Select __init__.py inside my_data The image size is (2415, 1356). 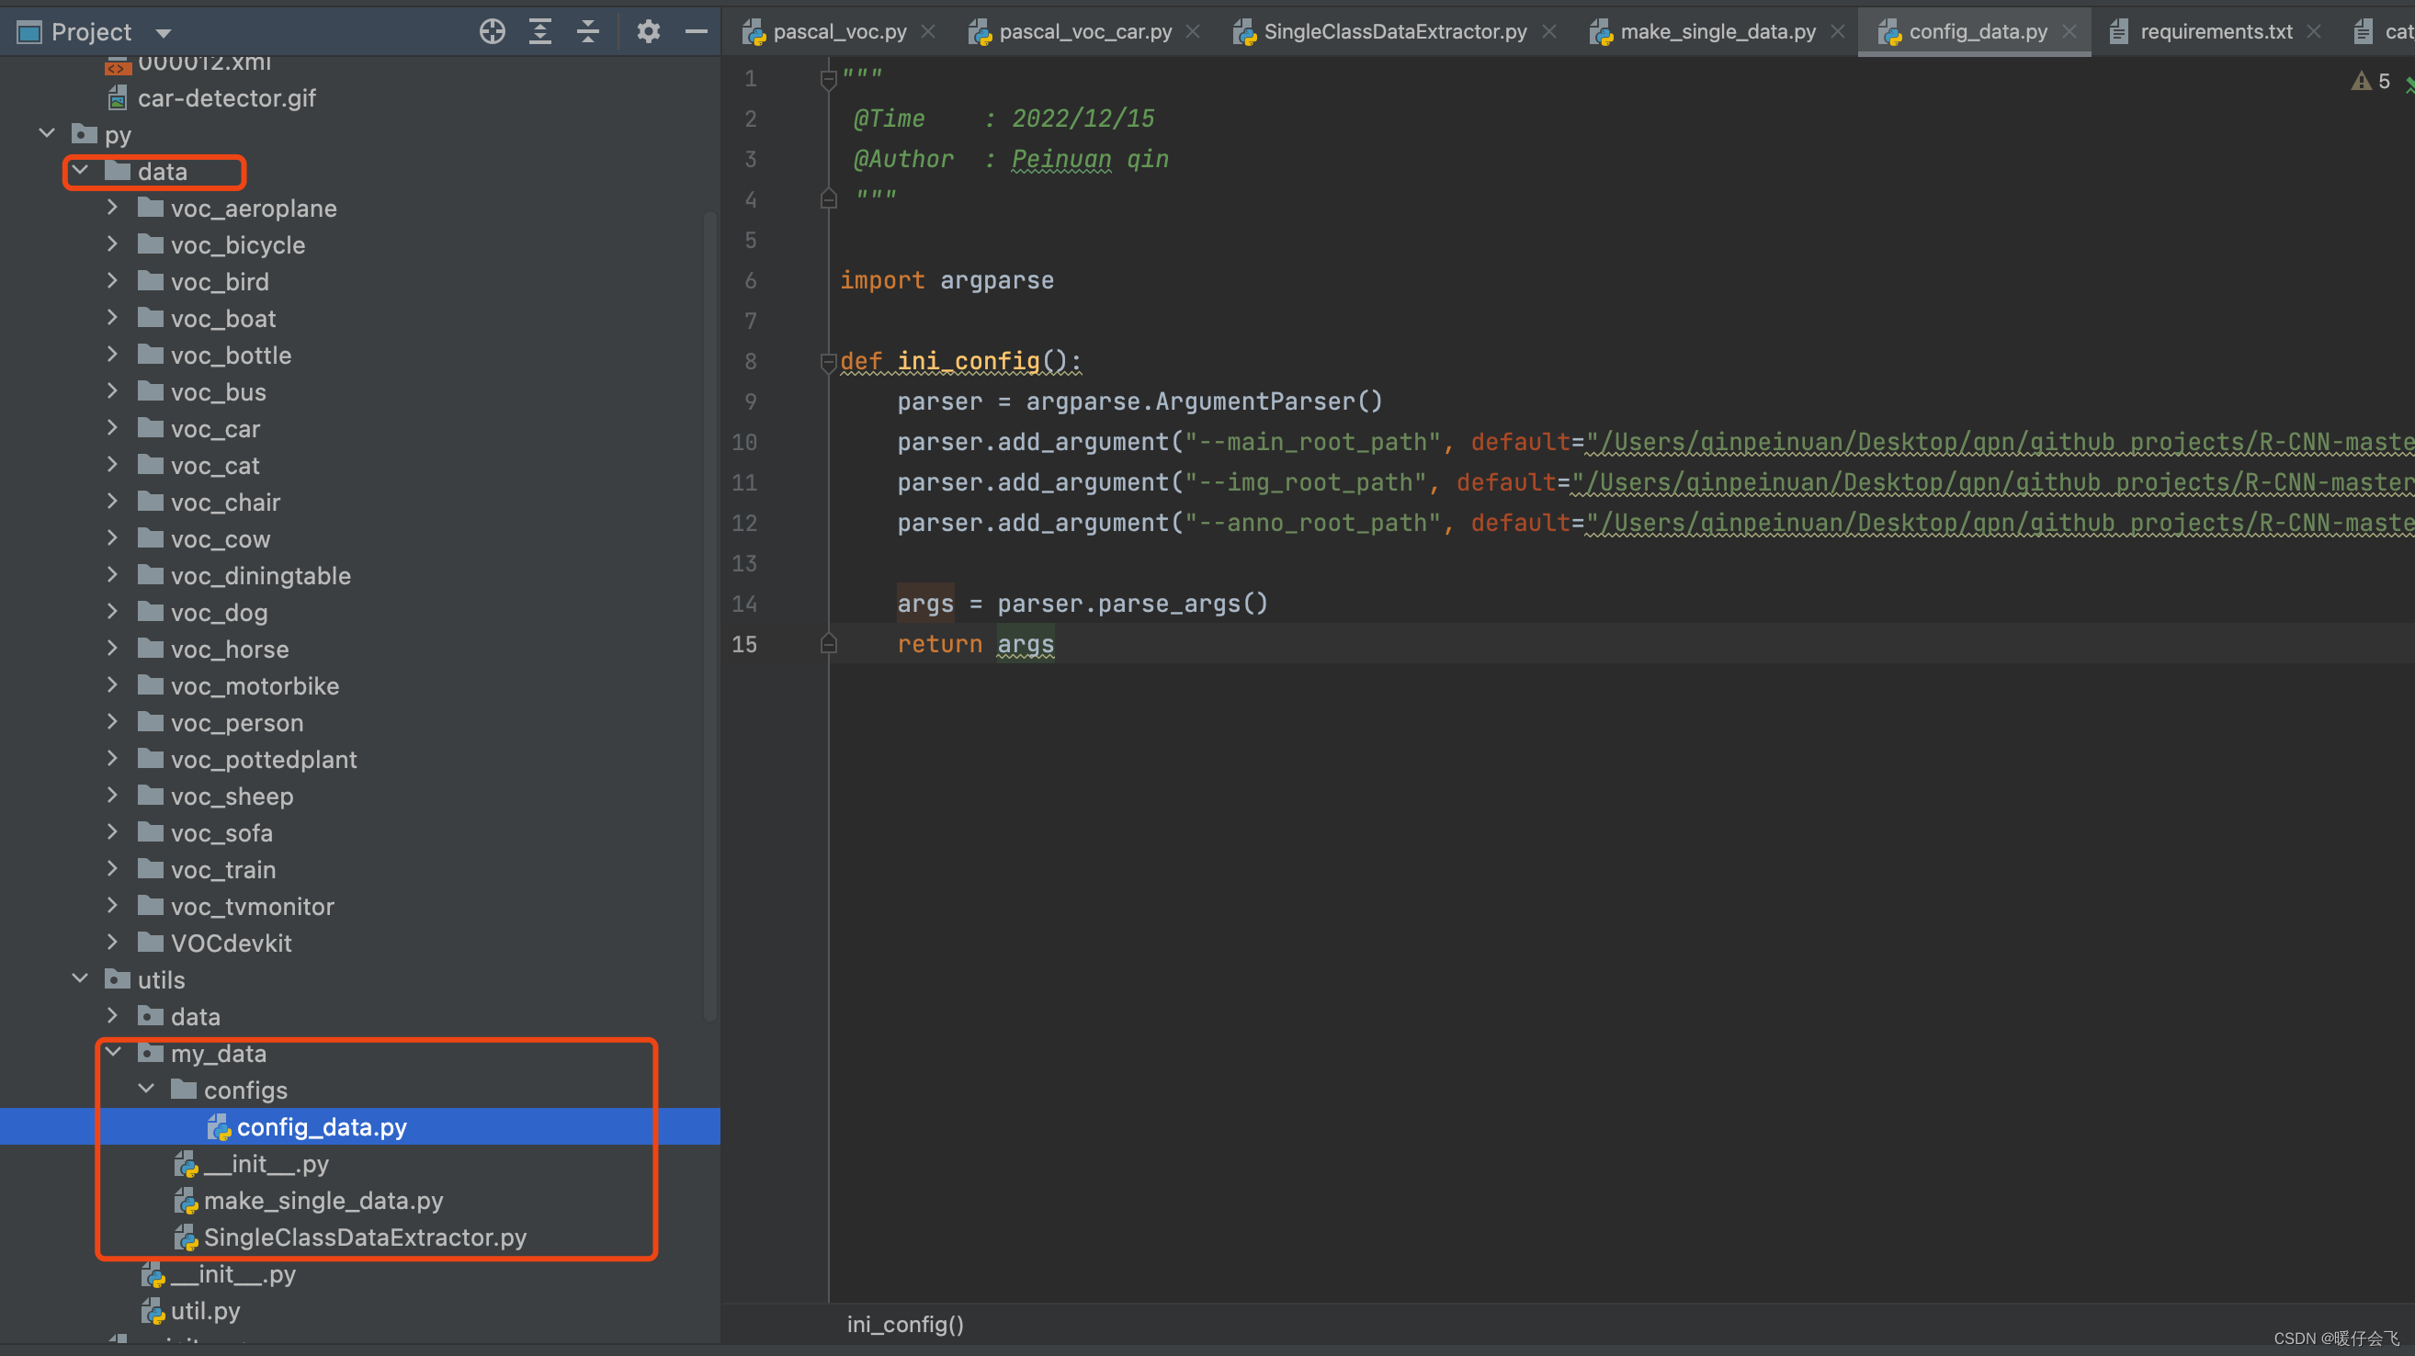point(266,1164)
